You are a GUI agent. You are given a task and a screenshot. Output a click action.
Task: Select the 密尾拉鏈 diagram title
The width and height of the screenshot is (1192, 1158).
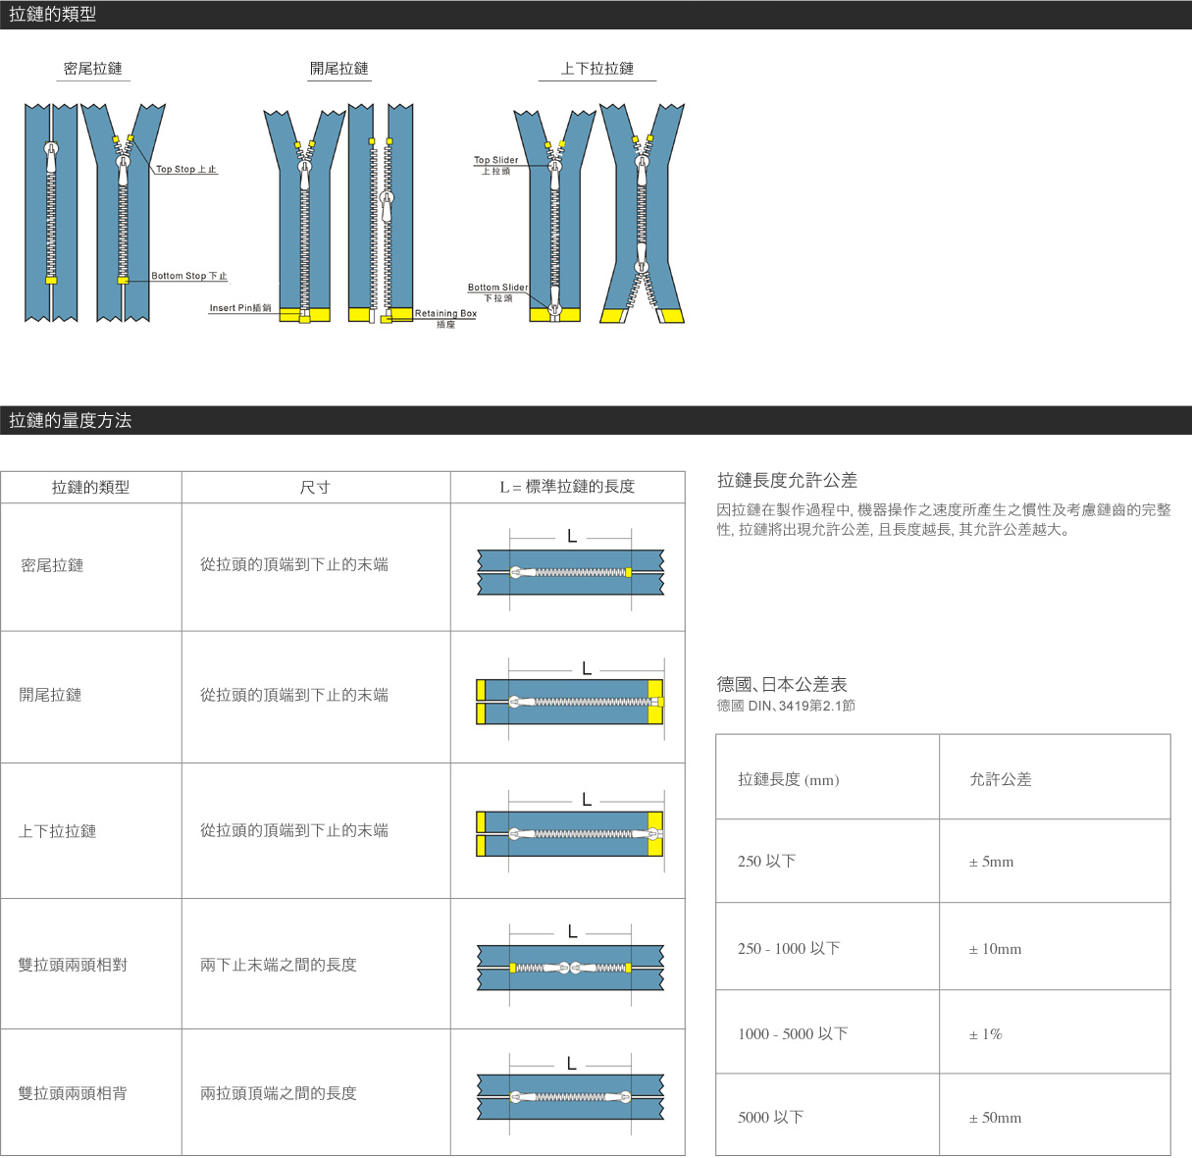pyautogui.click(x=93, y=69)
